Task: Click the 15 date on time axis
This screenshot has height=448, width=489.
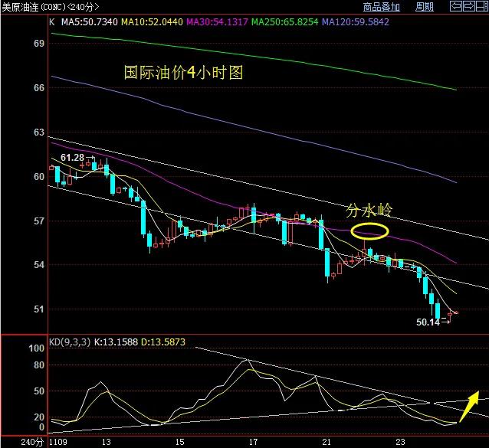Action: [179, 442]
